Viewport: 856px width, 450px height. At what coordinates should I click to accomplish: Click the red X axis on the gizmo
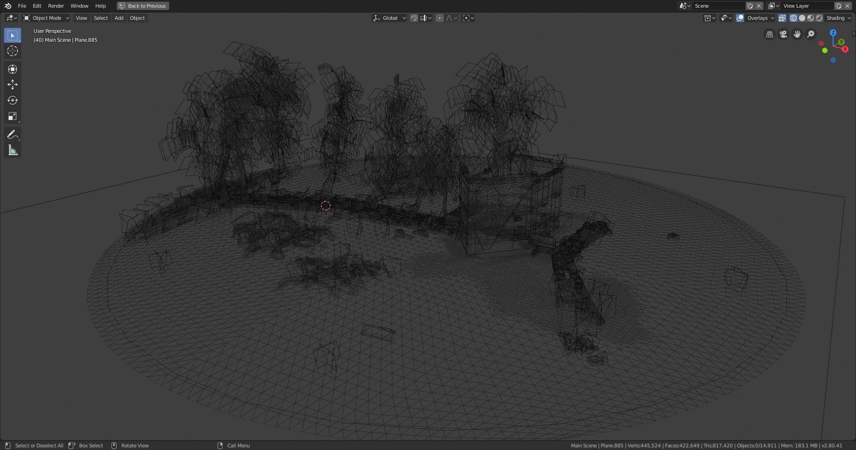tap(845, 49)
